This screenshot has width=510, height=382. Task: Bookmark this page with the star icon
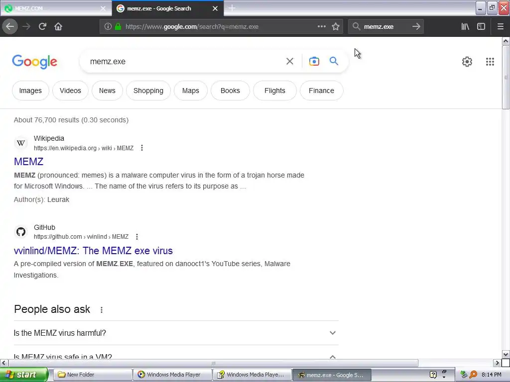tap(336, 27)
